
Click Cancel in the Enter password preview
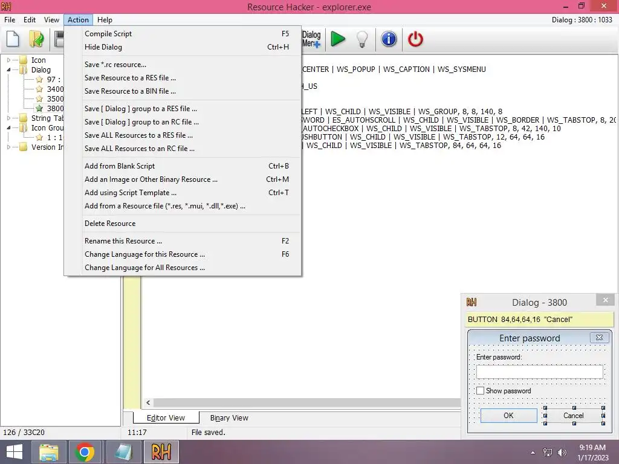(x=573, y=416)
